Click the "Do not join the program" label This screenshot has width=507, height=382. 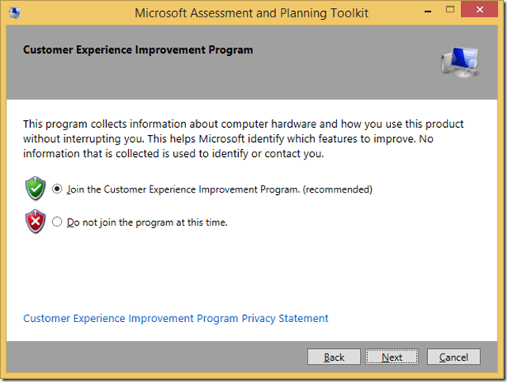tap(147, 223)
